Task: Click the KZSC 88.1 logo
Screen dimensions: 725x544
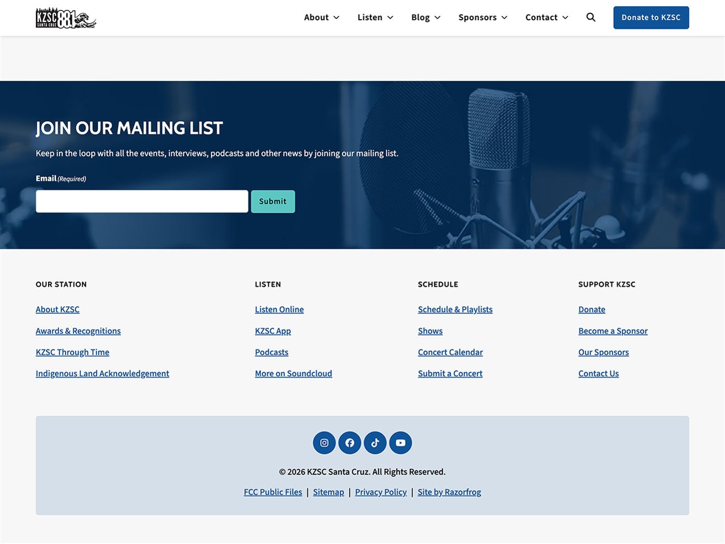Action: pyautogui.click(x=66, y=18)
